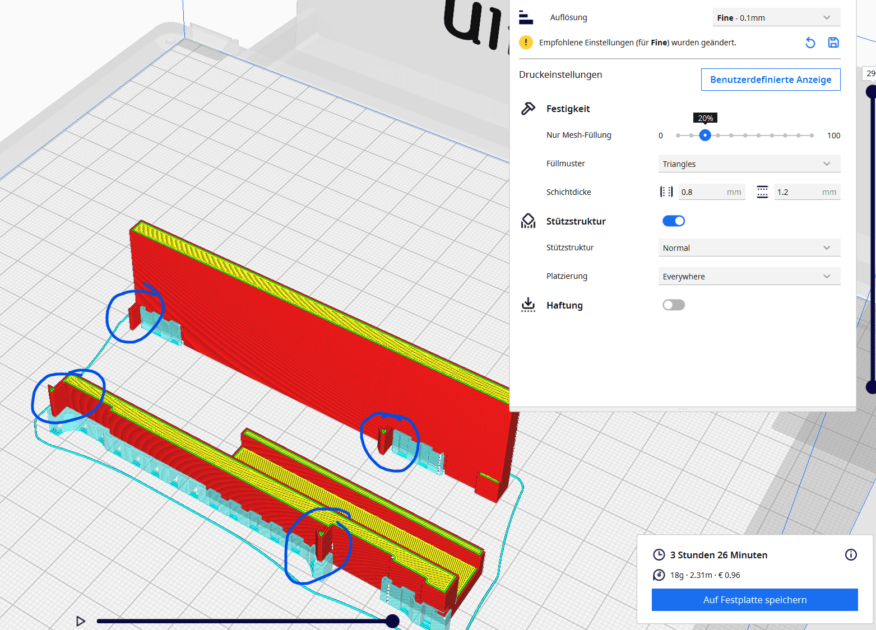This screenshot has height=630, width=876.
Task: Click the Festigkeit strength icon
Action: coord(528,109)
